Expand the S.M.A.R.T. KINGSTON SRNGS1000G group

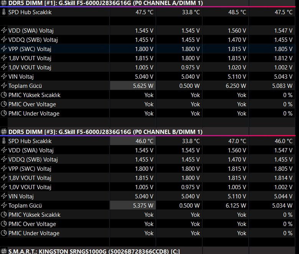tap(94, 251)
